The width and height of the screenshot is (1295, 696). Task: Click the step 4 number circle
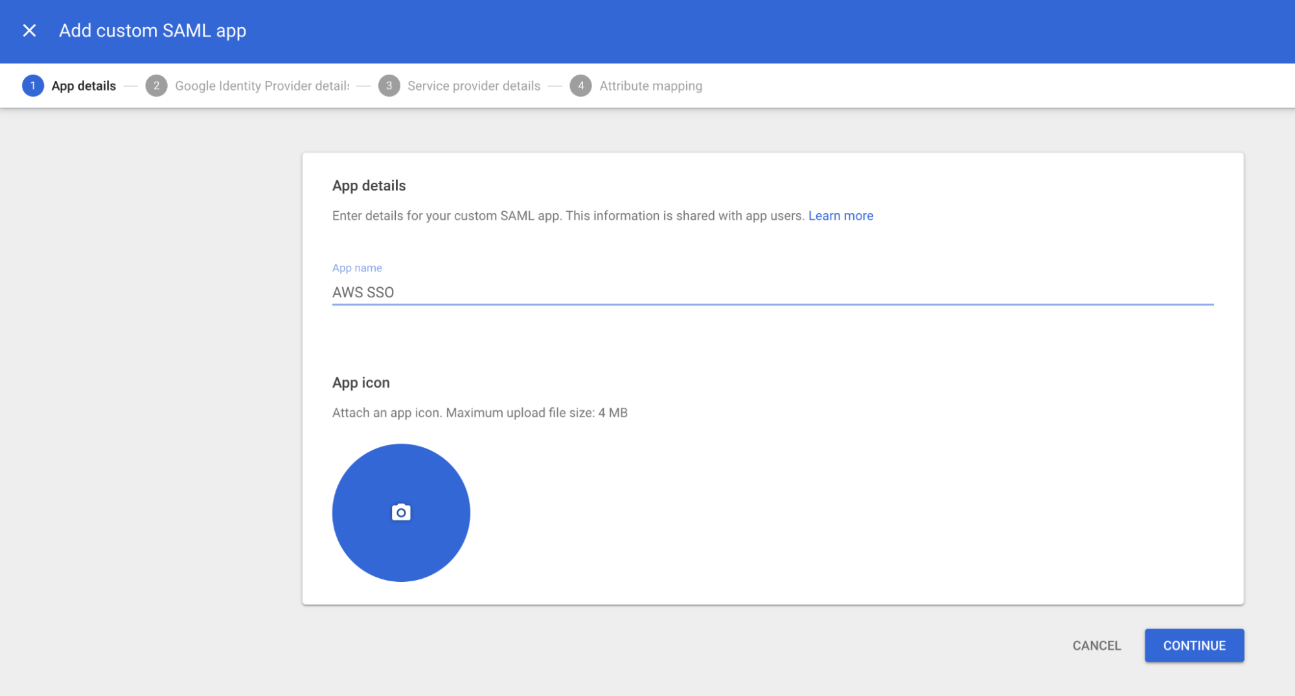coord(580,86)
